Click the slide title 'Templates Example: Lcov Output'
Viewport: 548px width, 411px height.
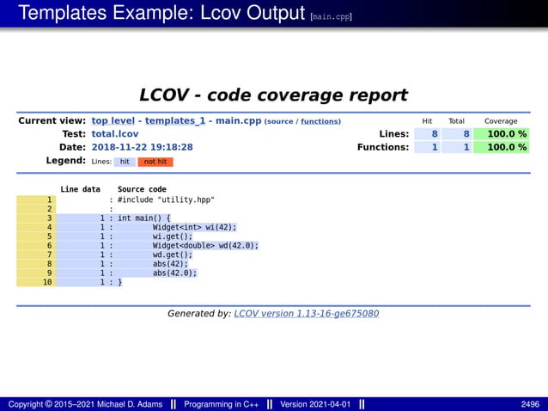point(161,13)
